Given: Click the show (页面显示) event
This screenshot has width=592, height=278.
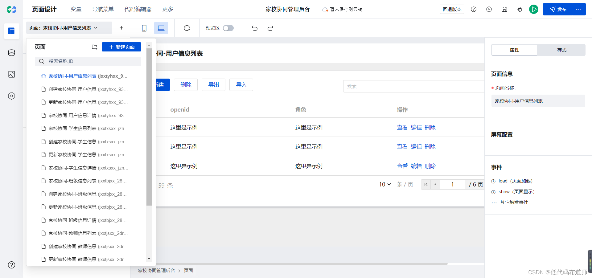Looking at the screenshot, I should tap(513, 192).
